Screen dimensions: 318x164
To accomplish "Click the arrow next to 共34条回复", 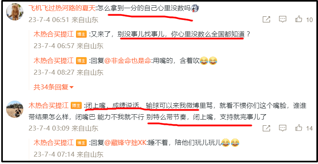I will 72,87.
